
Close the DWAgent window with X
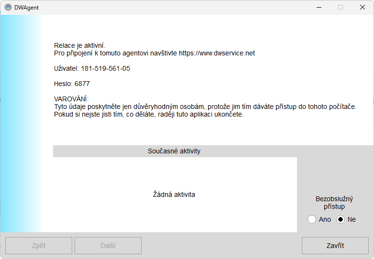coord(363,7)
